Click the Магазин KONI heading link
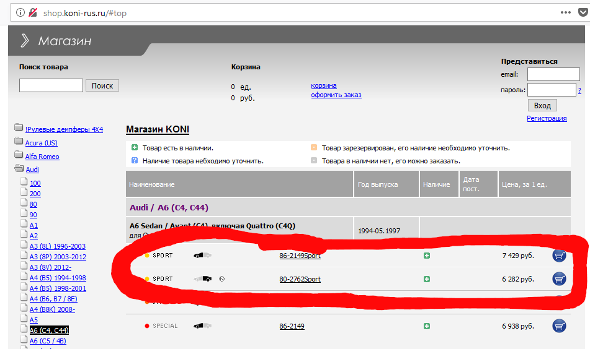Screen dimensions: 590x349 tap(158, 129)
